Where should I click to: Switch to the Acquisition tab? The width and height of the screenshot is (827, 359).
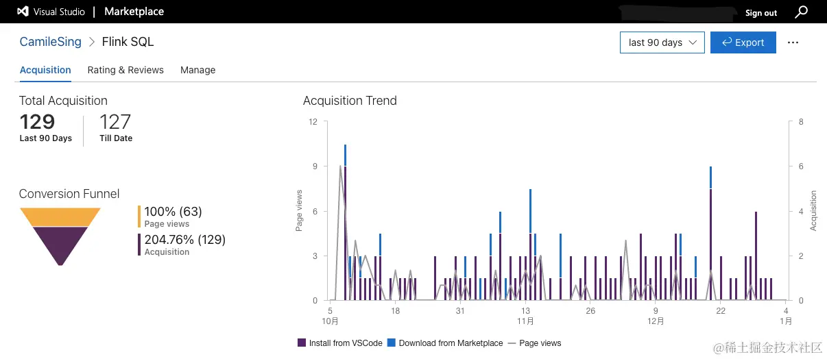[x=45, y=70]
